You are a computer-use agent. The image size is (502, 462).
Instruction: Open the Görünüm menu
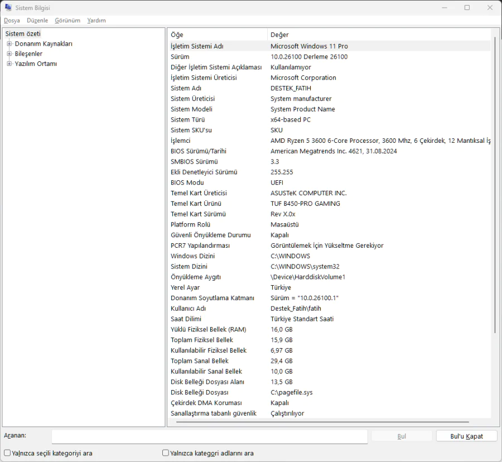[x=67, y=20]
